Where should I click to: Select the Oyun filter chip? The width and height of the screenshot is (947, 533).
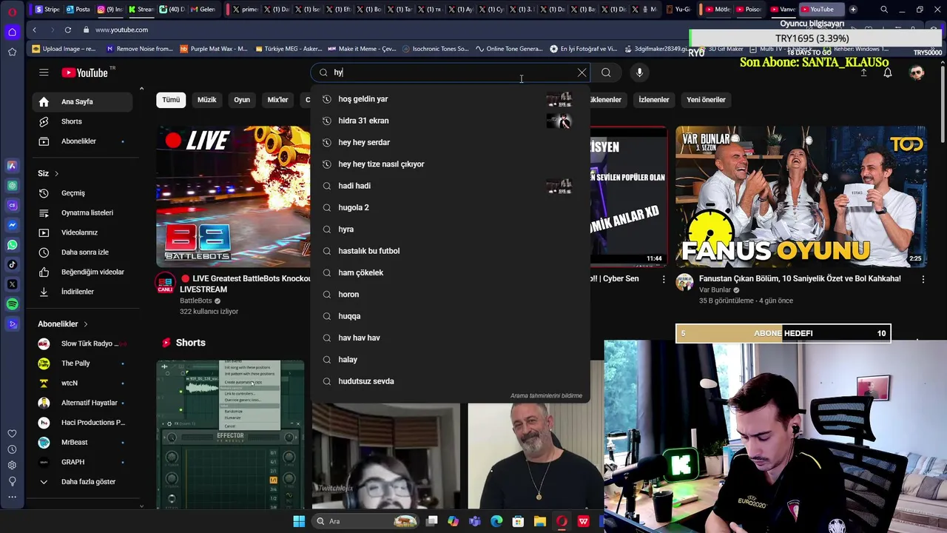click(242, 100)
